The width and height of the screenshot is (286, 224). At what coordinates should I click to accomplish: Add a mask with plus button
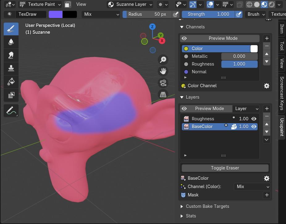[267, 195]
